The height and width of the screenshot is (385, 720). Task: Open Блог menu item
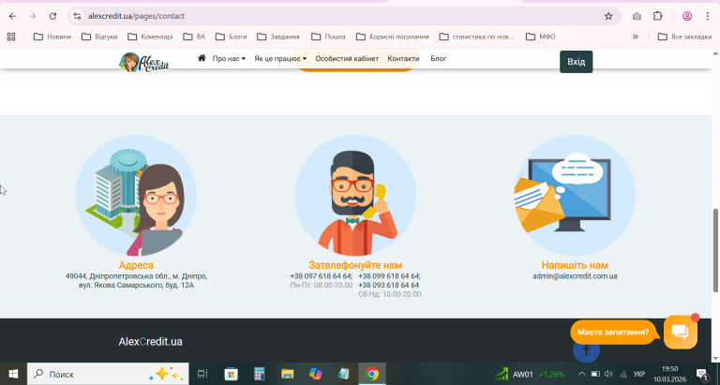(439, 59)
